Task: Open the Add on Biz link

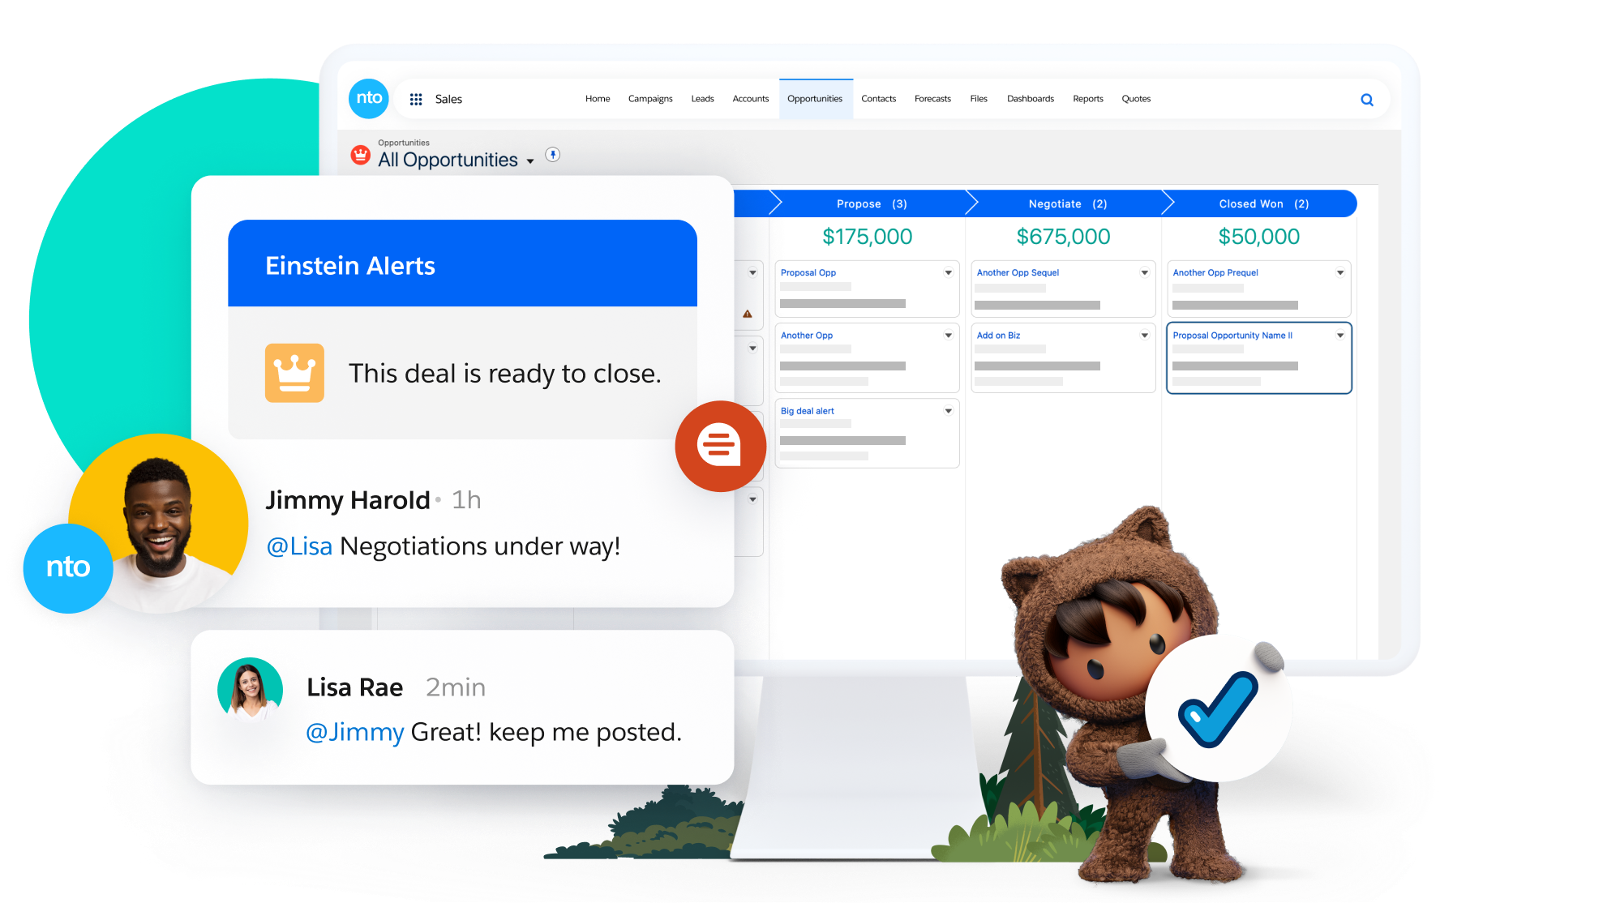Action: (998, 335)
